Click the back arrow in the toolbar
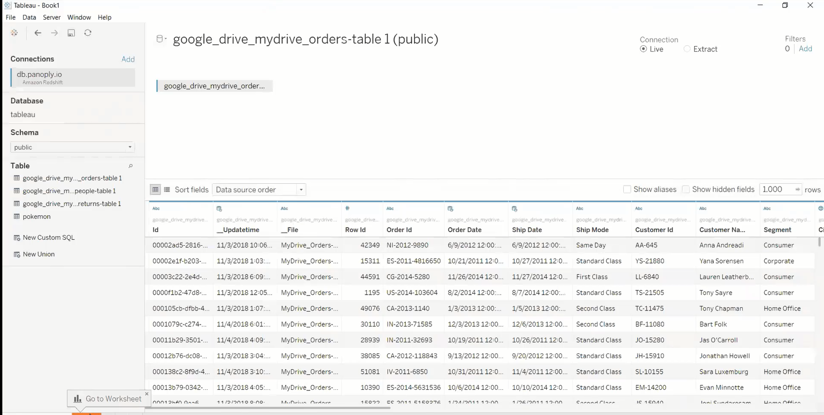Image resolution: width=824 pixels, height=415 pixels. coord(38,33)
